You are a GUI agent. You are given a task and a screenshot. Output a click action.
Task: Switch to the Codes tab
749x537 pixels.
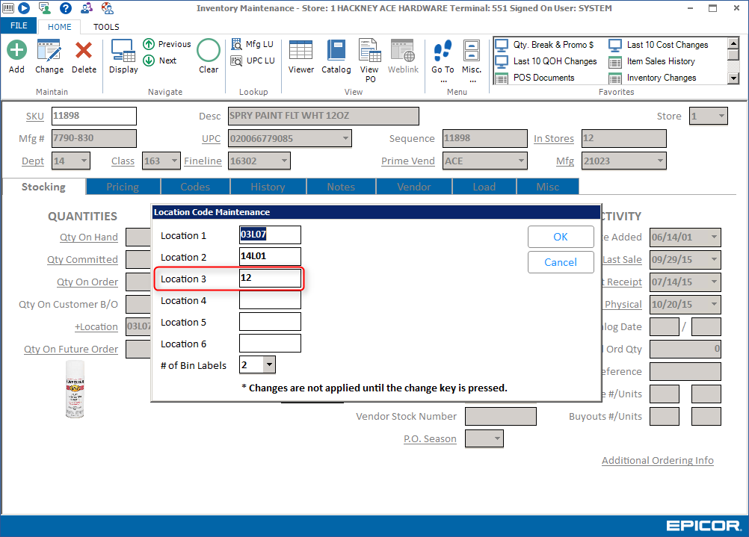coord(195,187)
